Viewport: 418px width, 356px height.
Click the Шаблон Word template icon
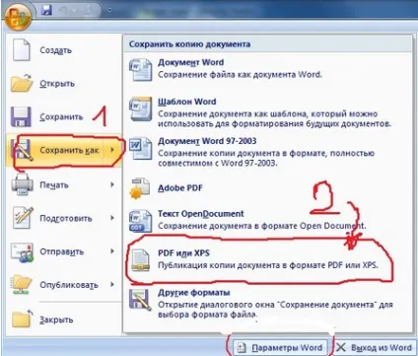point(141,108)
